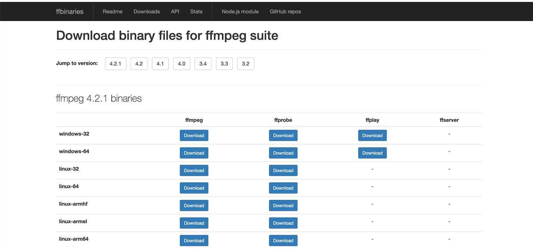Jump to version 4.2.1
The width and height of the screenshot is (533, 249).
pos(115,64)
